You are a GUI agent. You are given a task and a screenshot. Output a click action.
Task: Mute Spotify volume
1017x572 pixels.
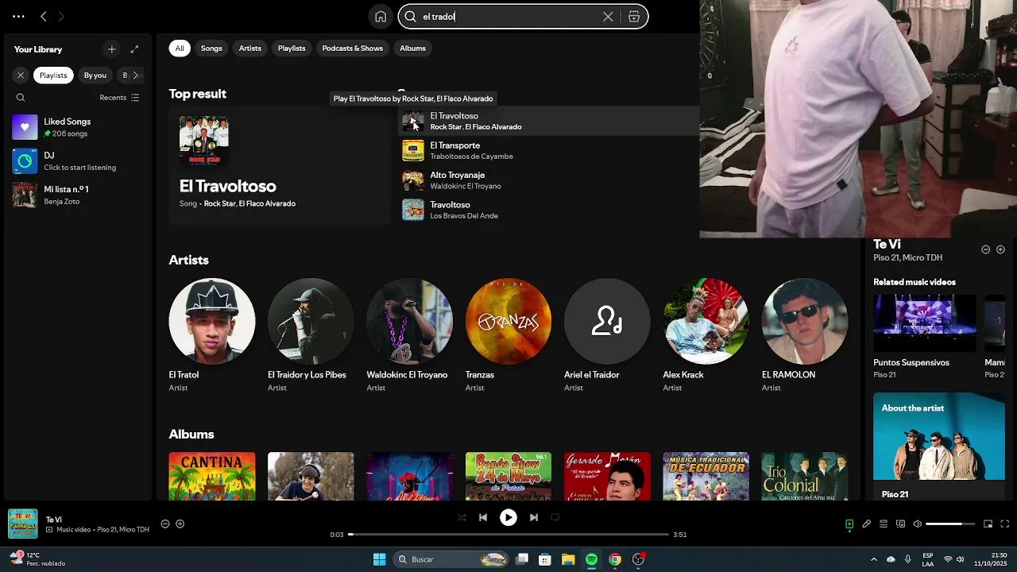(x=918, y=524)
